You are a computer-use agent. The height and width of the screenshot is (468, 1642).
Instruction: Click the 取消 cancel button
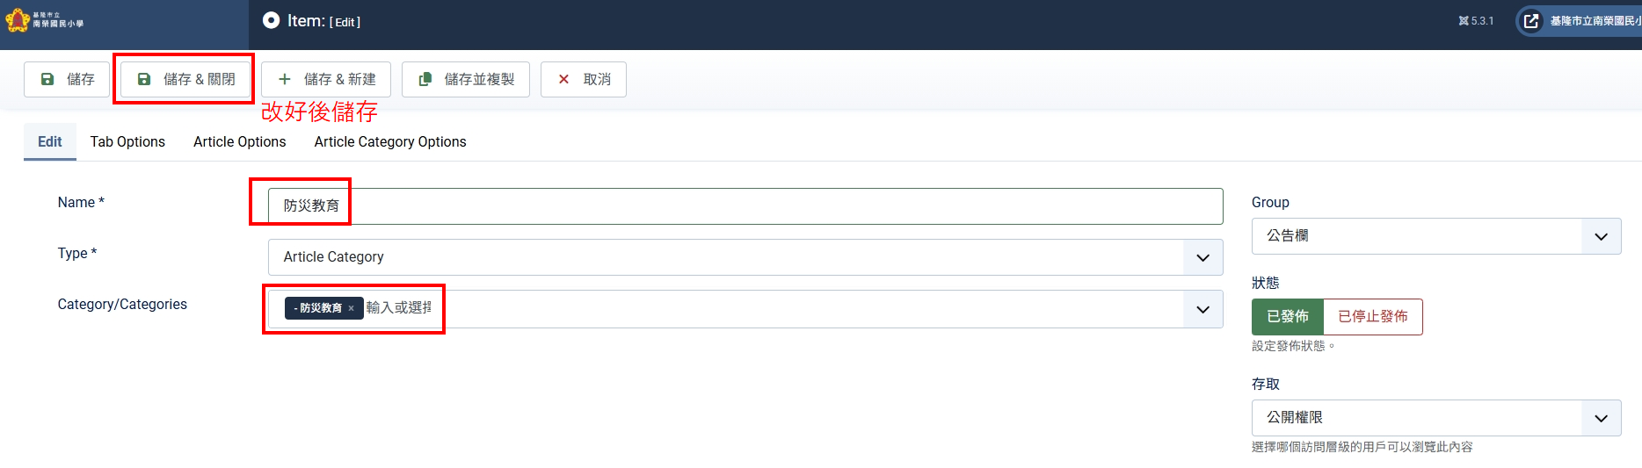584,79
